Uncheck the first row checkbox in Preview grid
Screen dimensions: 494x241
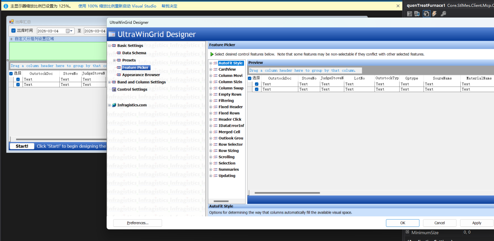257,84
